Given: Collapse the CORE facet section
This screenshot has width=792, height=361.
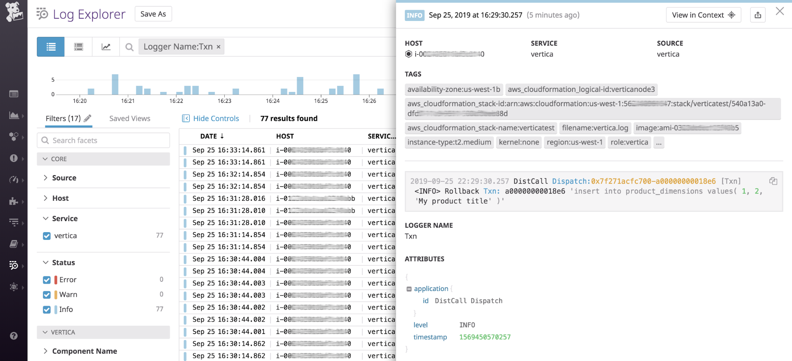Looking at the screenshot, I should 45,159.
